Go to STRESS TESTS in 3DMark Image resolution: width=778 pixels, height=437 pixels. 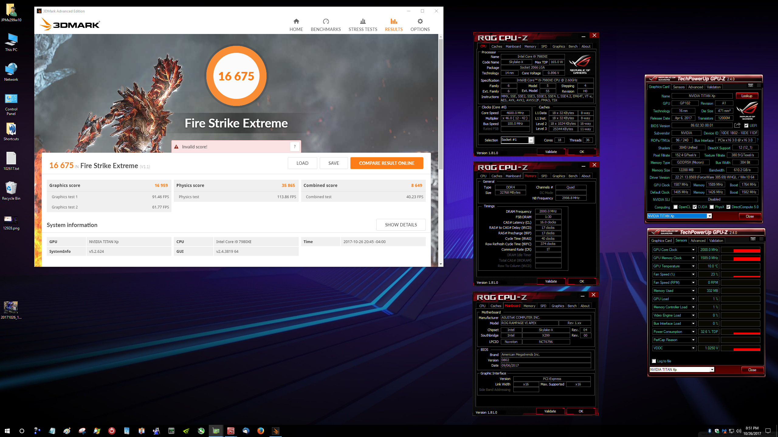(x=363, y=25)
